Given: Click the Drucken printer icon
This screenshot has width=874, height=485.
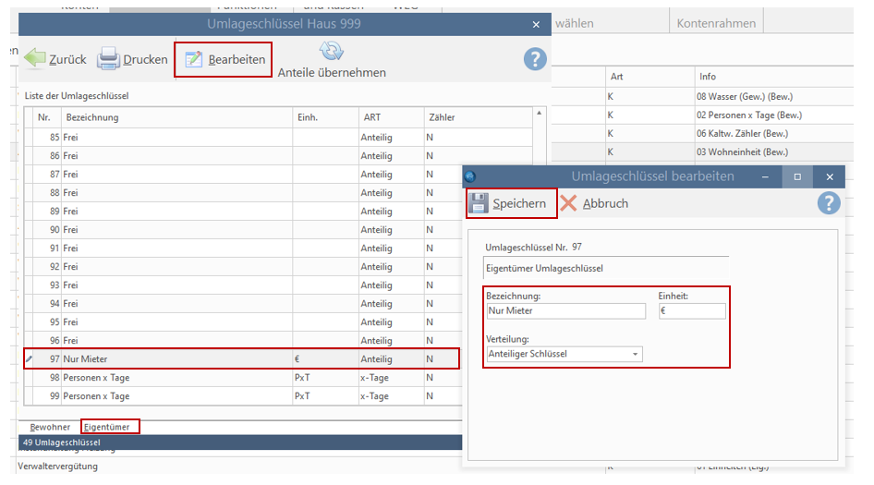Looking at the screenshot, I should pos(109,59).
